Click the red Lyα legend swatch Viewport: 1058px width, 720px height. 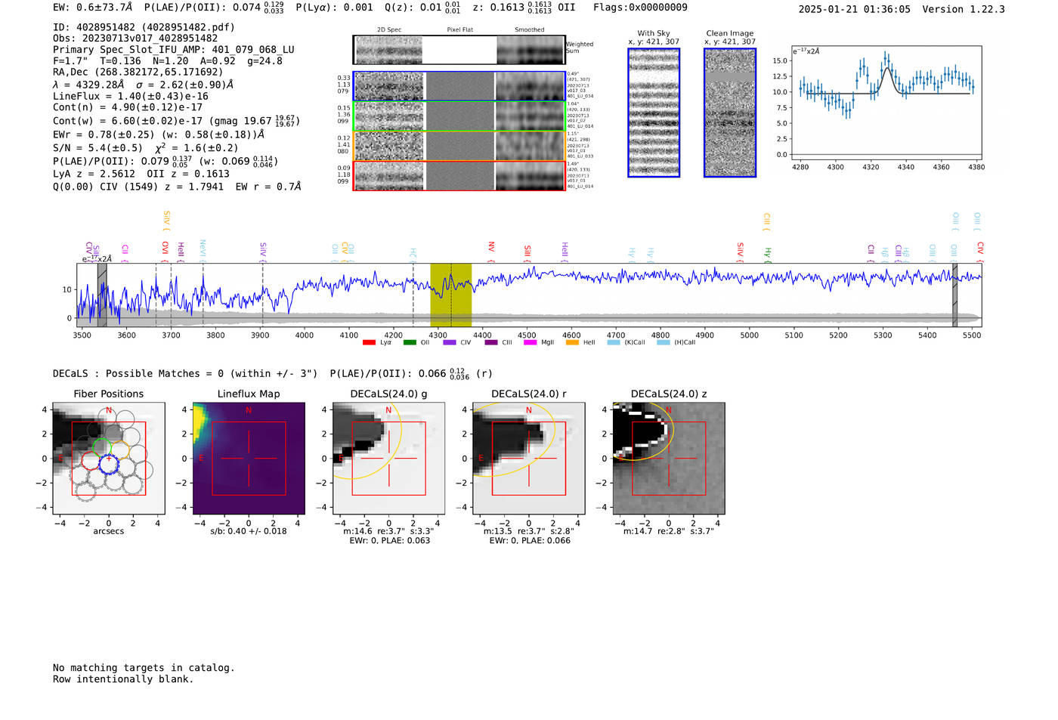pyautogui.click(x=370, y=343)
